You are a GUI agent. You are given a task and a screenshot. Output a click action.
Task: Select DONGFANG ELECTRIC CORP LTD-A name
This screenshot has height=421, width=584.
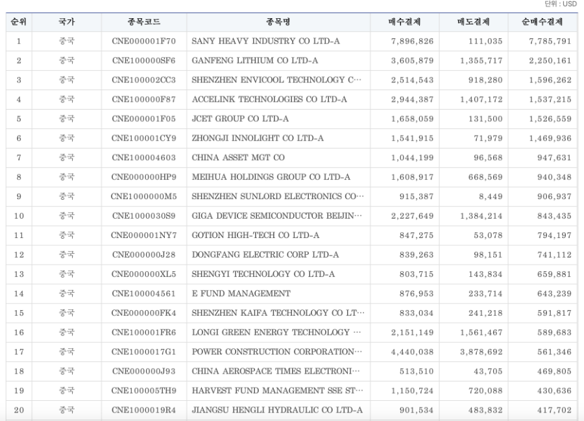(x=265, y=254)
